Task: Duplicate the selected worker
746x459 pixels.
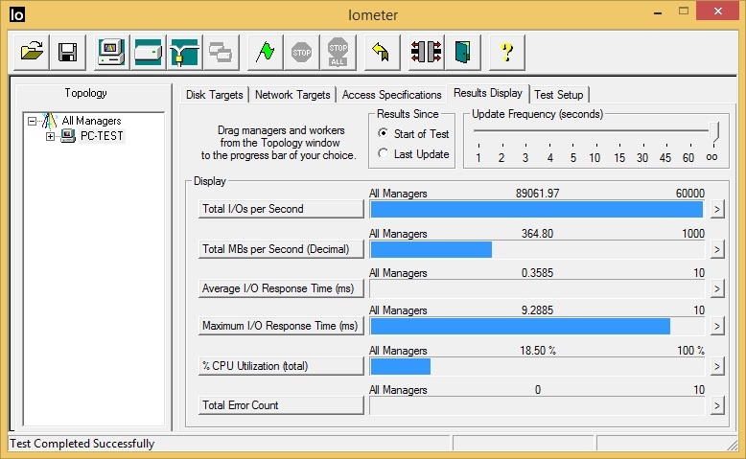Action: click(221, 53)
